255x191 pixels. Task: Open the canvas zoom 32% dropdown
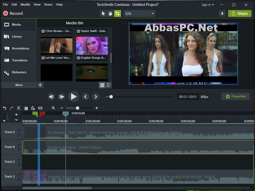(139, 13)
